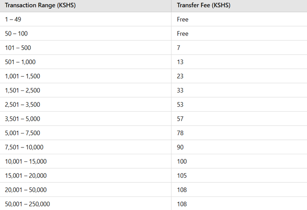Click the Transaction Range (KSHS) column header
Image resolution: width=307 pixels, height=210 pixels.
click(x=41, y=6)
